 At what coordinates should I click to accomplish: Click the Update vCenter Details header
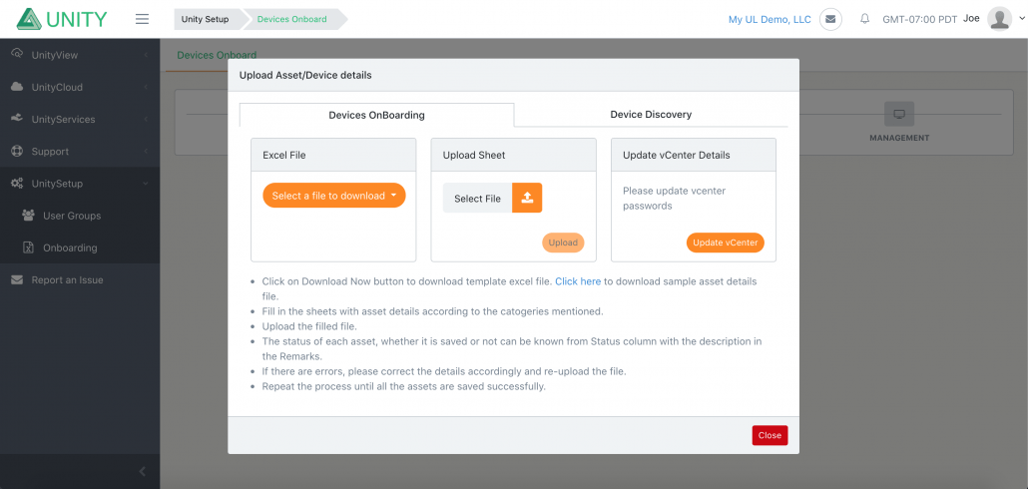point(694,156)
